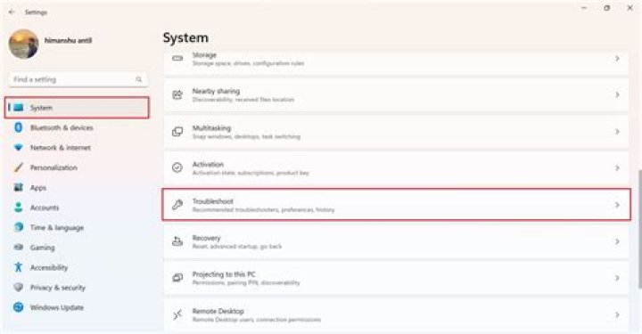The width and height of the screenshot is (642, 334).
Task: Click the Remote Desktop icon
Action: click(x=177, y=314)
